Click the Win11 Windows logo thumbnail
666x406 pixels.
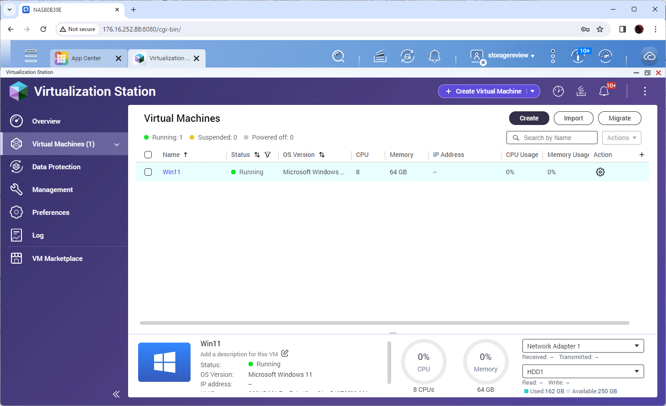pyautogui.click(x=164, y=362)
